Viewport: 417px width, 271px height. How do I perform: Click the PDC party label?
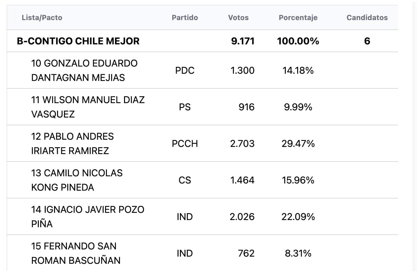pyautogui.click(x=185, y=70)
